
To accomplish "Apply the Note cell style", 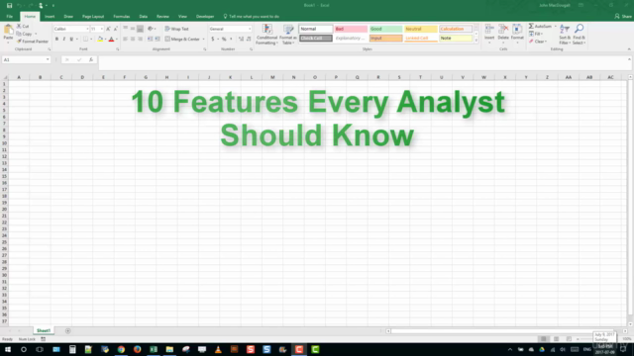I will [x=456, y=39].
